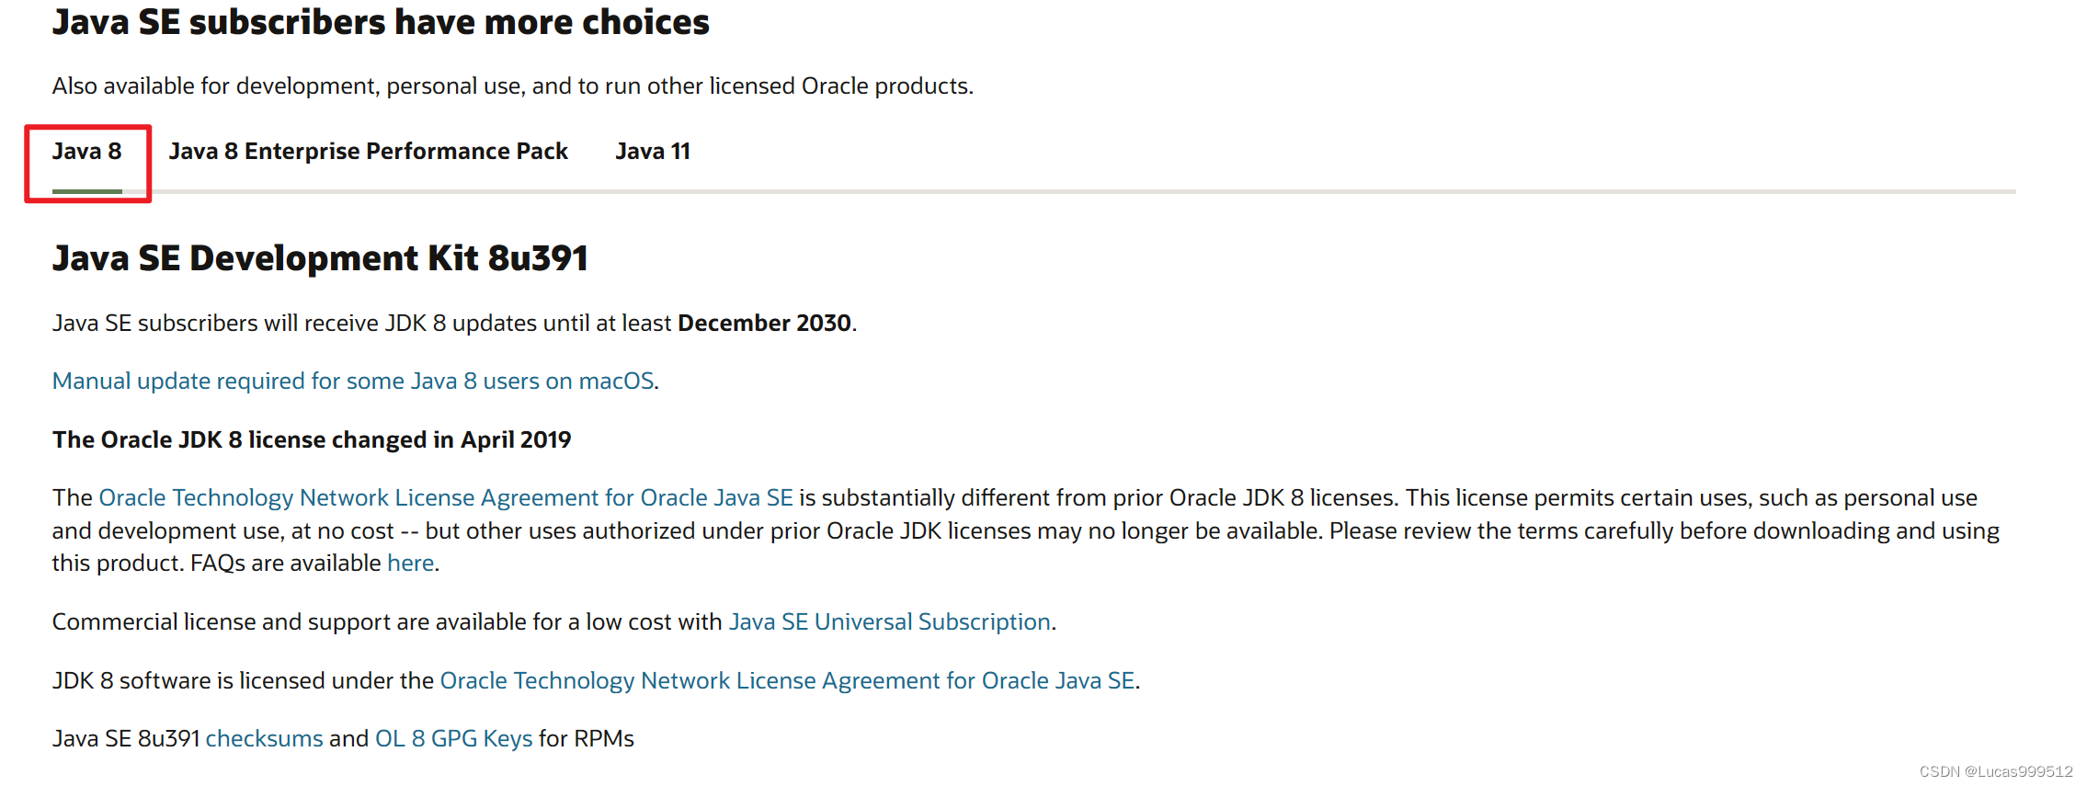The height and width of the screenshot is (786, 2087).
Task: Switch to the Java 11 tab
Action: tap(653, 152)
